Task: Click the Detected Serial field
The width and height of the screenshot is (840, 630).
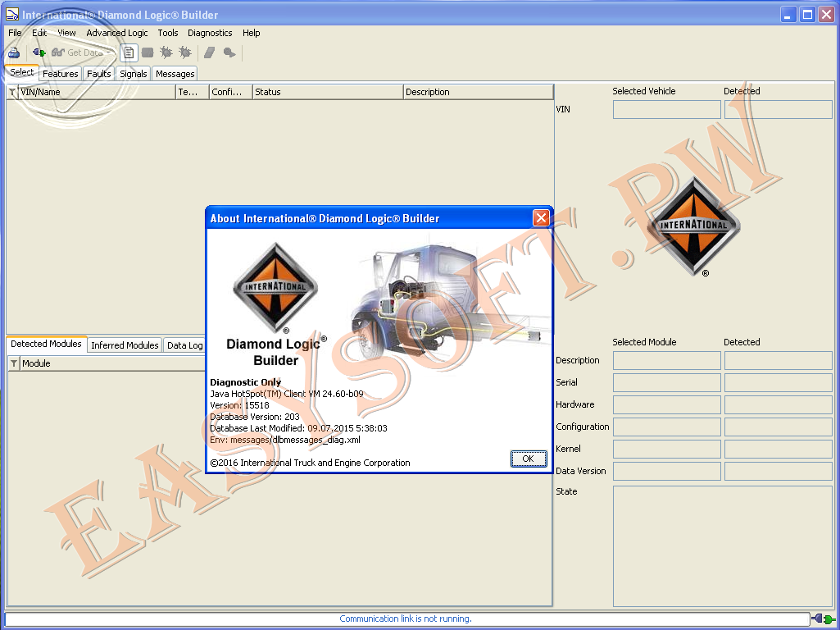Action: pos(779,382)
